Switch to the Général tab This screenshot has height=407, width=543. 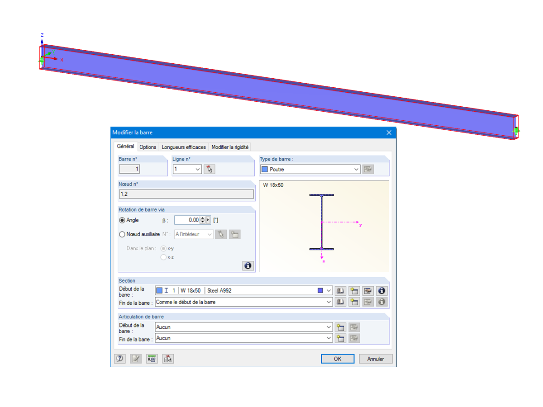[x=125, y=147]
